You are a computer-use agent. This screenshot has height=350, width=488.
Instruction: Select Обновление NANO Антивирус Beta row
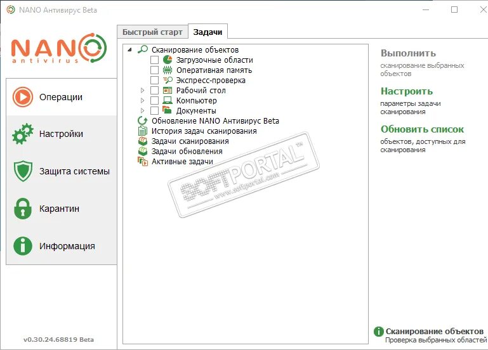[215, 121]
